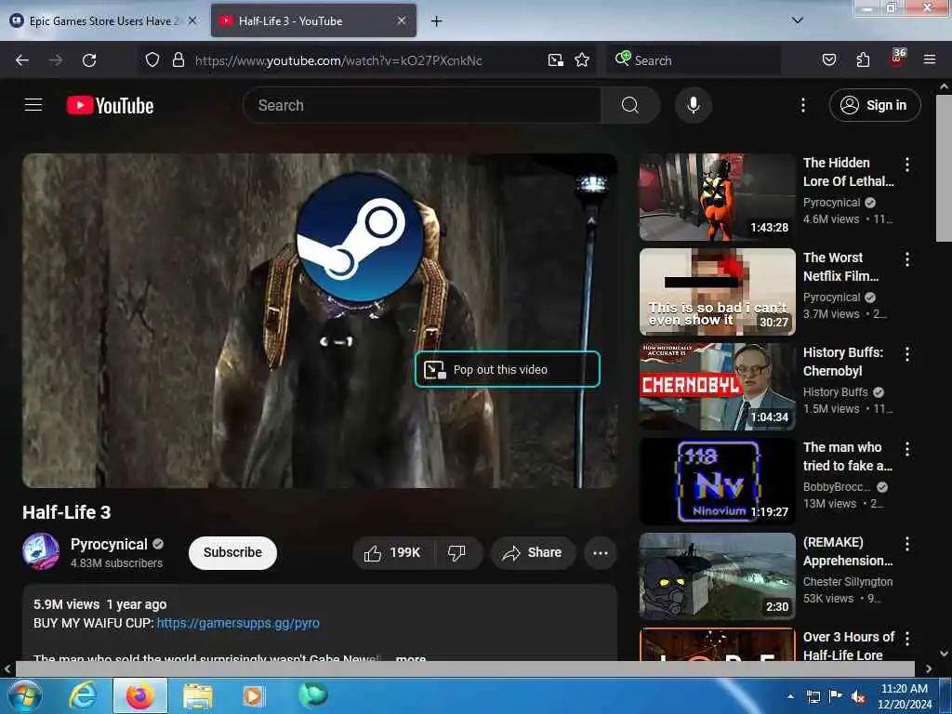List all tabs dropdown arrow

coord(798,20)
